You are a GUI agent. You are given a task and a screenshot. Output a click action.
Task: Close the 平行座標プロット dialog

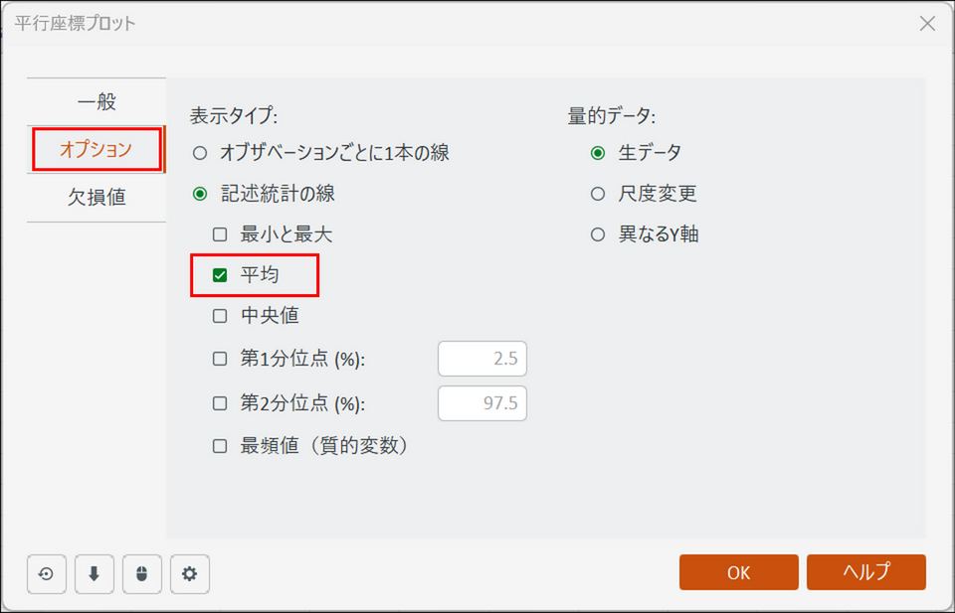927,23
